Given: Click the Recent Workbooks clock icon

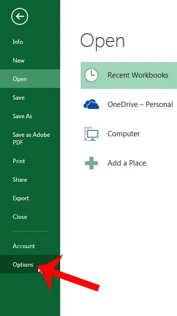Looking at the screenshot, I should 91,75.
